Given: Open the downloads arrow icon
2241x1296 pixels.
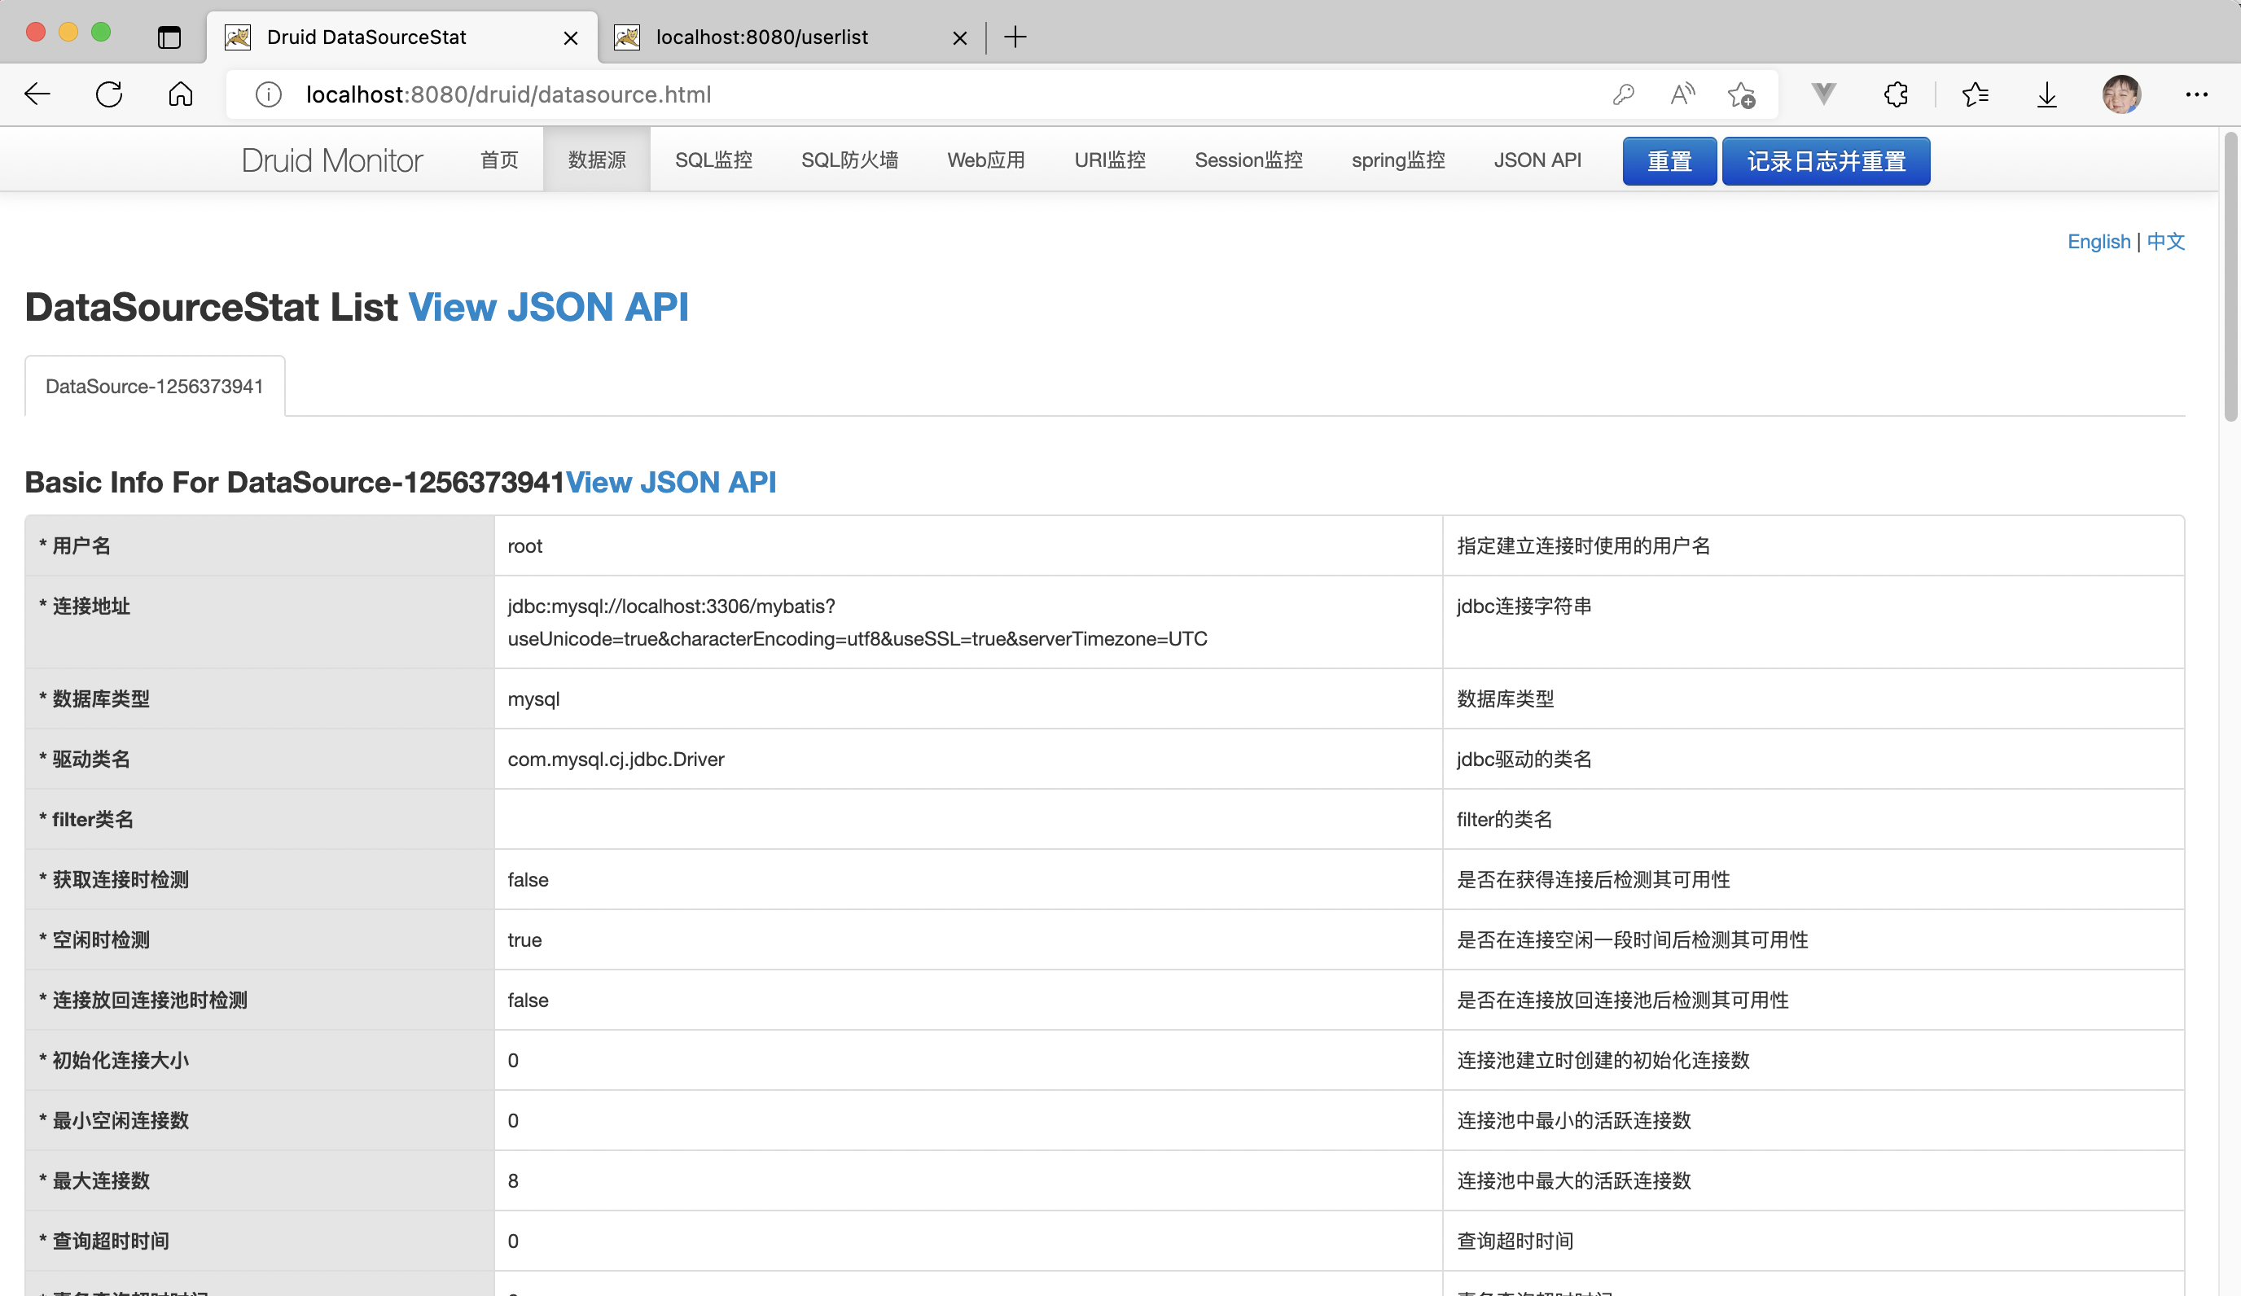Looking at the screenshot, I should click(x=2046, y=94).
